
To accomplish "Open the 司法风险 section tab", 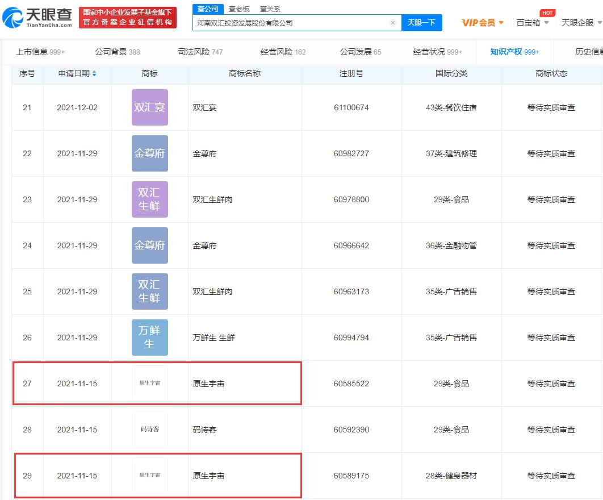I will tap(200, 52).
